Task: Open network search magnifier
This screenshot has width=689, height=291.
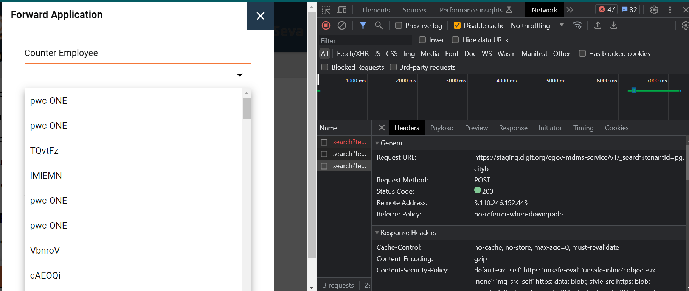Action: point(379,25)
